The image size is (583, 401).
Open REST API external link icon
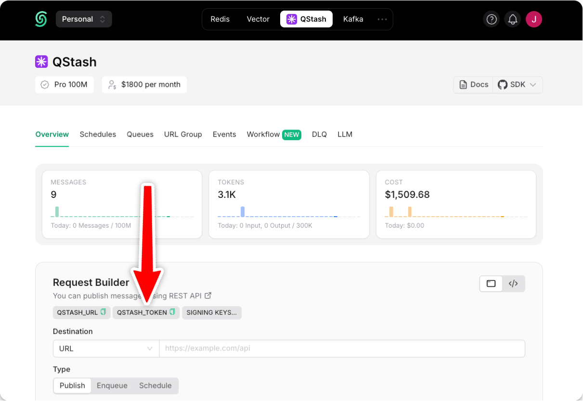(x=208, y=296)
